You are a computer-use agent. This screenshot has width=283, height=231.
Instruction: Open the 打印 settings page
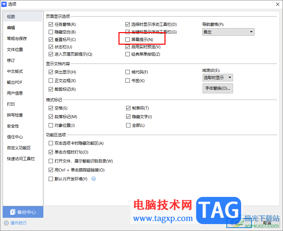[x=23, y=104]
